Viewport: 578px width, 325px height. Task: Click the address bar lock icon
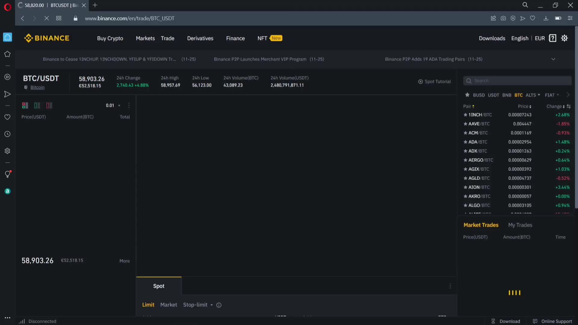pyautogui.click(x=75, y=18)
